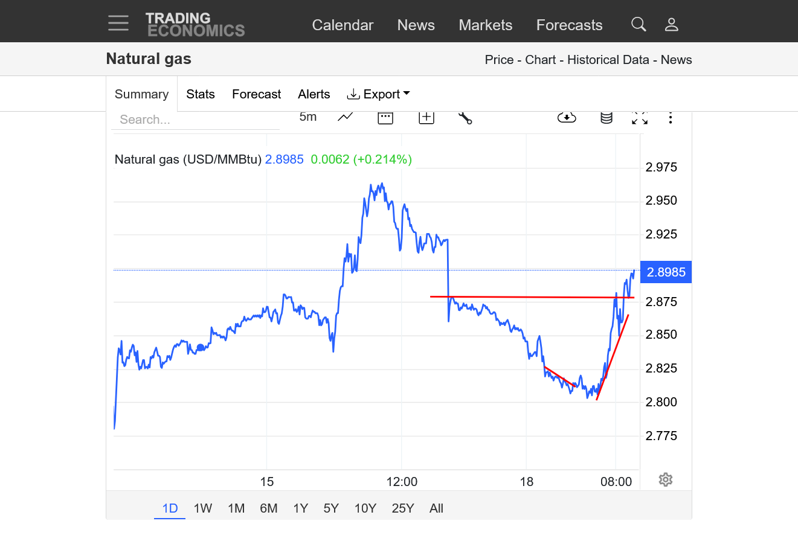The image size is (798, 544).
Task: Click the database stack icon
Action: click(607, 118)
